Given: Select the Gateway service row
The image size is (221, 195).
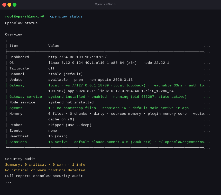Looking at the screenshot, I should click(25, 96).
